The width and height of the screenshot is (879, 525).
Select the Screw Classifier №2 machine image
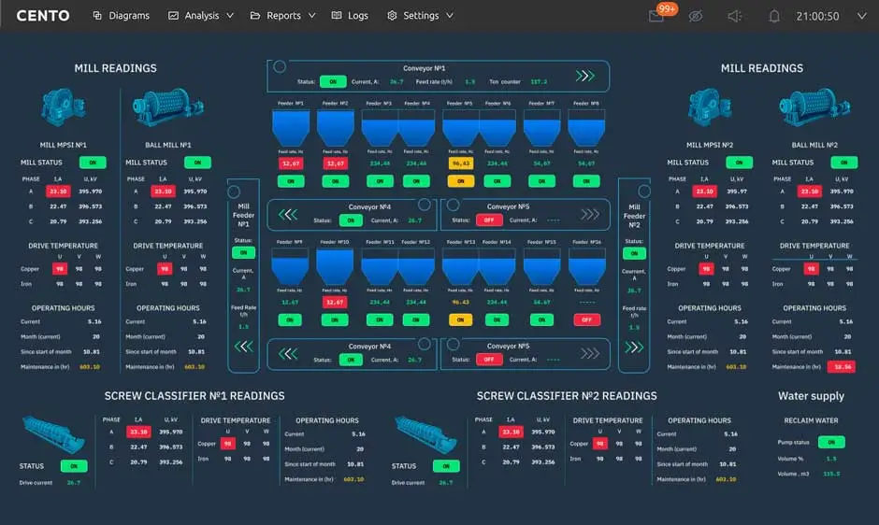(425, 434)
